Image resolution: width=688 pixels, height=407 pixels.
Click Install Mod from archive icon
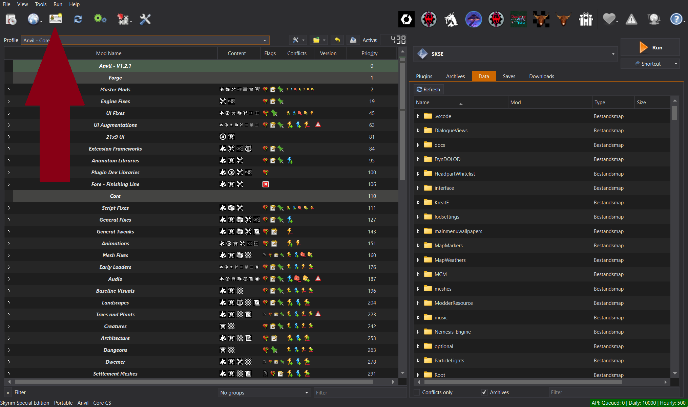[x=11, y=19]
